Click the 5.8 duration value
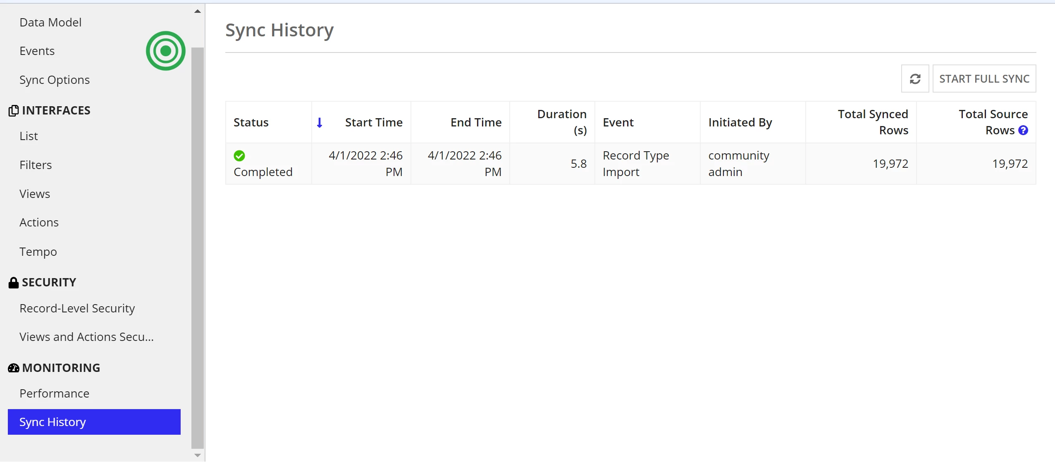 (578, 164)
